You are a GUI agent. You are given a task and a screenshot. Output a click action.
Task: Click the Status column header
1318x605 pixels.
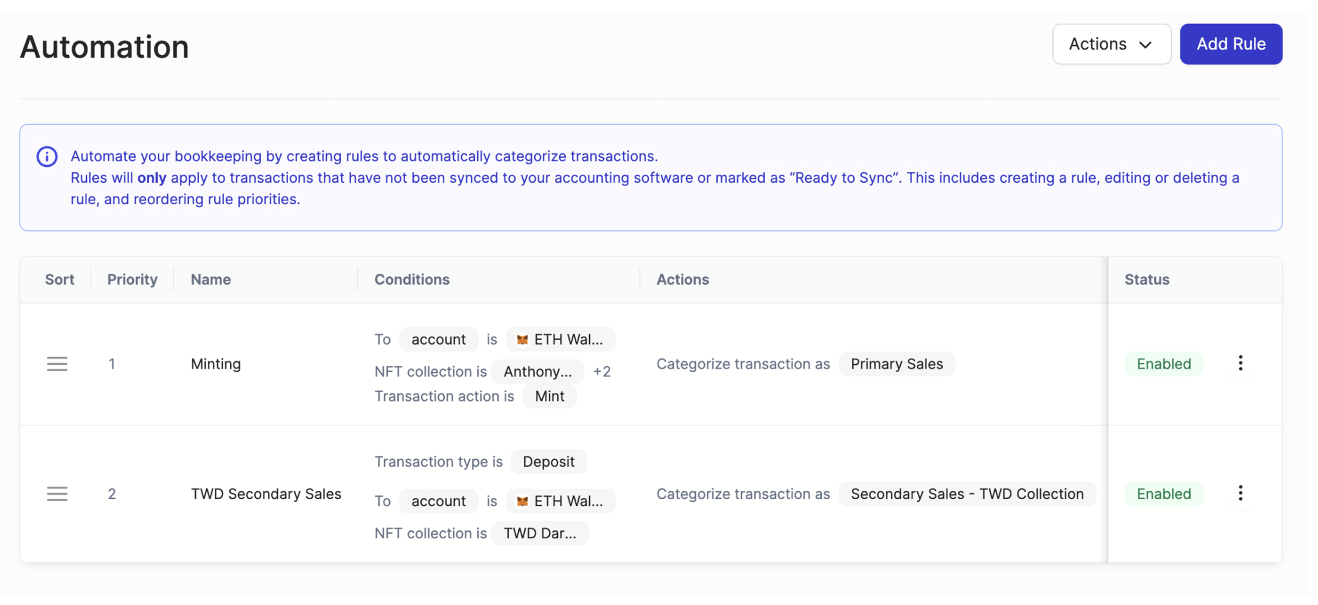coord(1147,279)
